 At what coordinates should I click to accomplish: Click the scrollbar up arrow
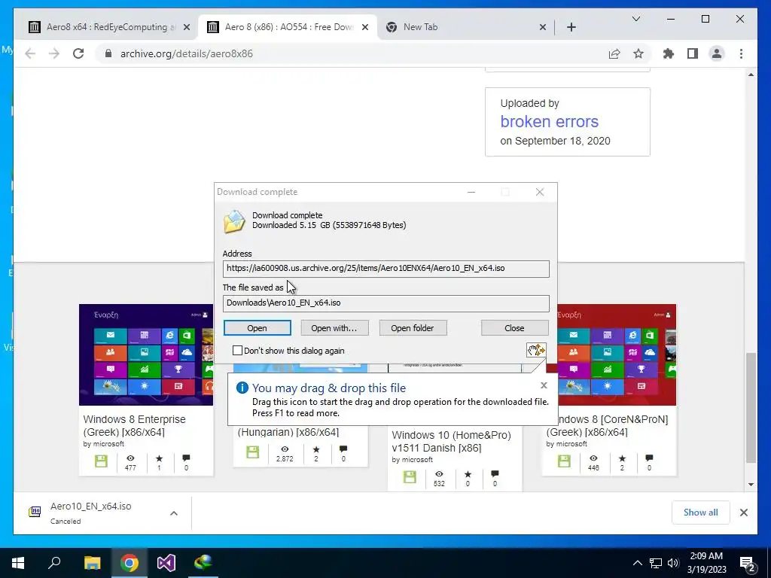point(751,75)
